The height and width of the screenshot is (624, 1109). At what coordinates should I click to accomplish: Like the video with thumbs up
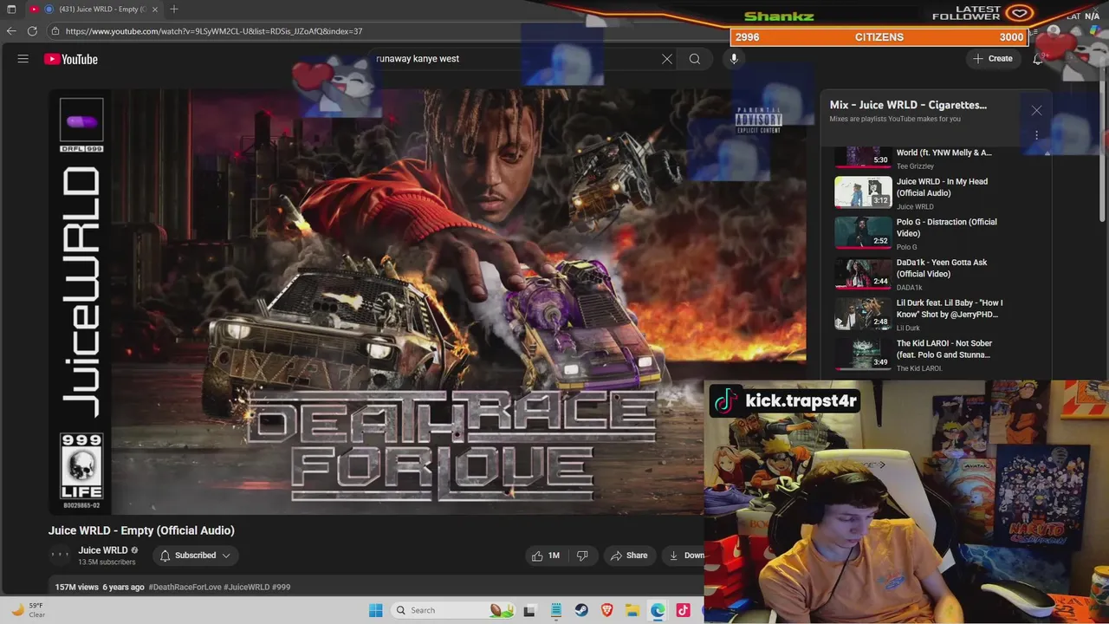546,556
